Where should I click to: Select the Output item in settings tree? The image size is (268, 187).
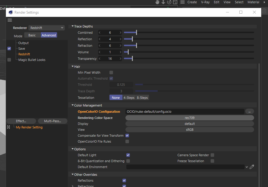pyautogui.click(x=23, y=43)
